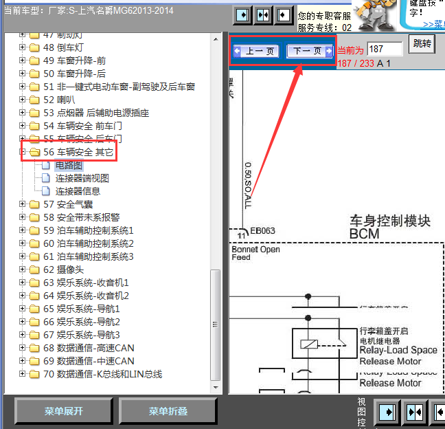Viewport: 445px width, 429px height.
Task: Click folder icon of 57 安全气囊
Action: point(34,204)
